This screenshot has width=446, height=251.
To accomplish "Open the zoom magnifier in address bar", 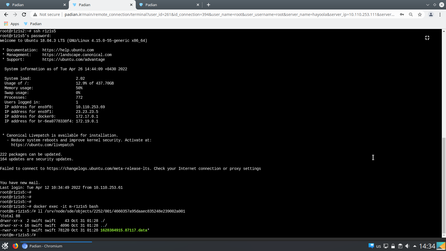I will [x=411, y=15].
